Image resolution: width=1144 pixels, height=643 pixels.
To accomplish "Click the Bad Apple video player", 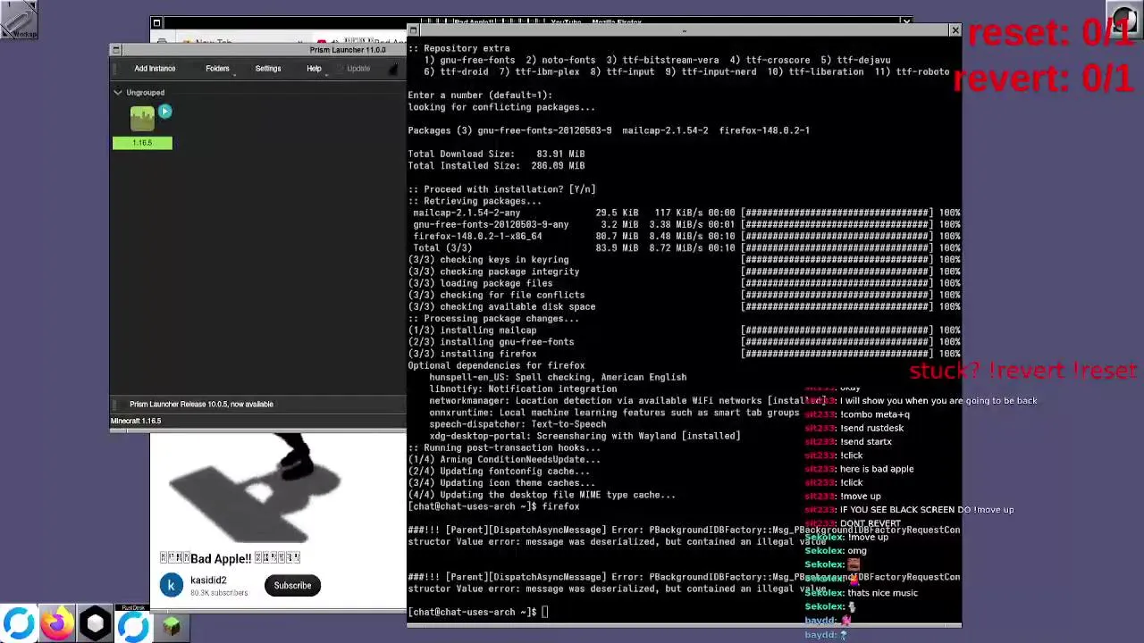I will pos(278,489).
